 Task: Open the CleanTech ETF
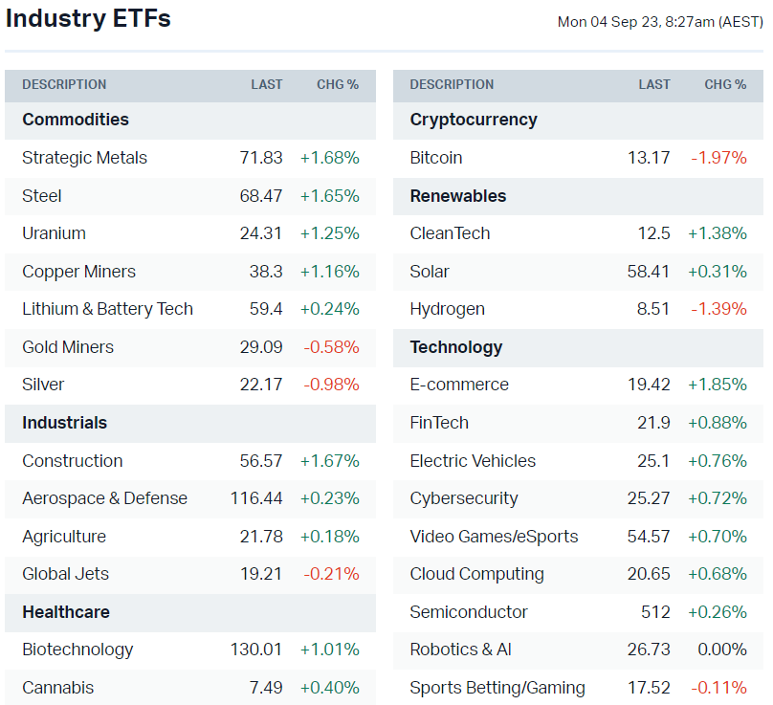coord(450,233)
